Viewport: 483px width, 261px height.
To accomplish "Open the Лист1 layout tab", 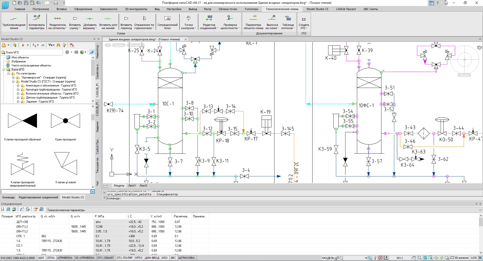I will tap(132, 186).
